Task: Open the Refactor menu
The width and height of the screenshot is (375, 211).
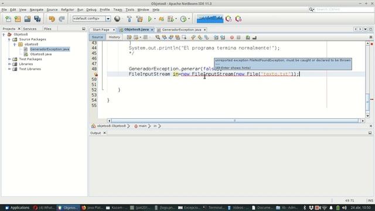Action: (x=67, y=9)
